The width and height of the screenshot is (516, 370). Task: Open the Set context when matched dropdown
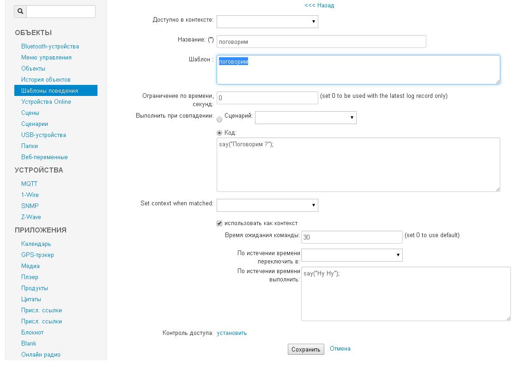tap(267, 205)
